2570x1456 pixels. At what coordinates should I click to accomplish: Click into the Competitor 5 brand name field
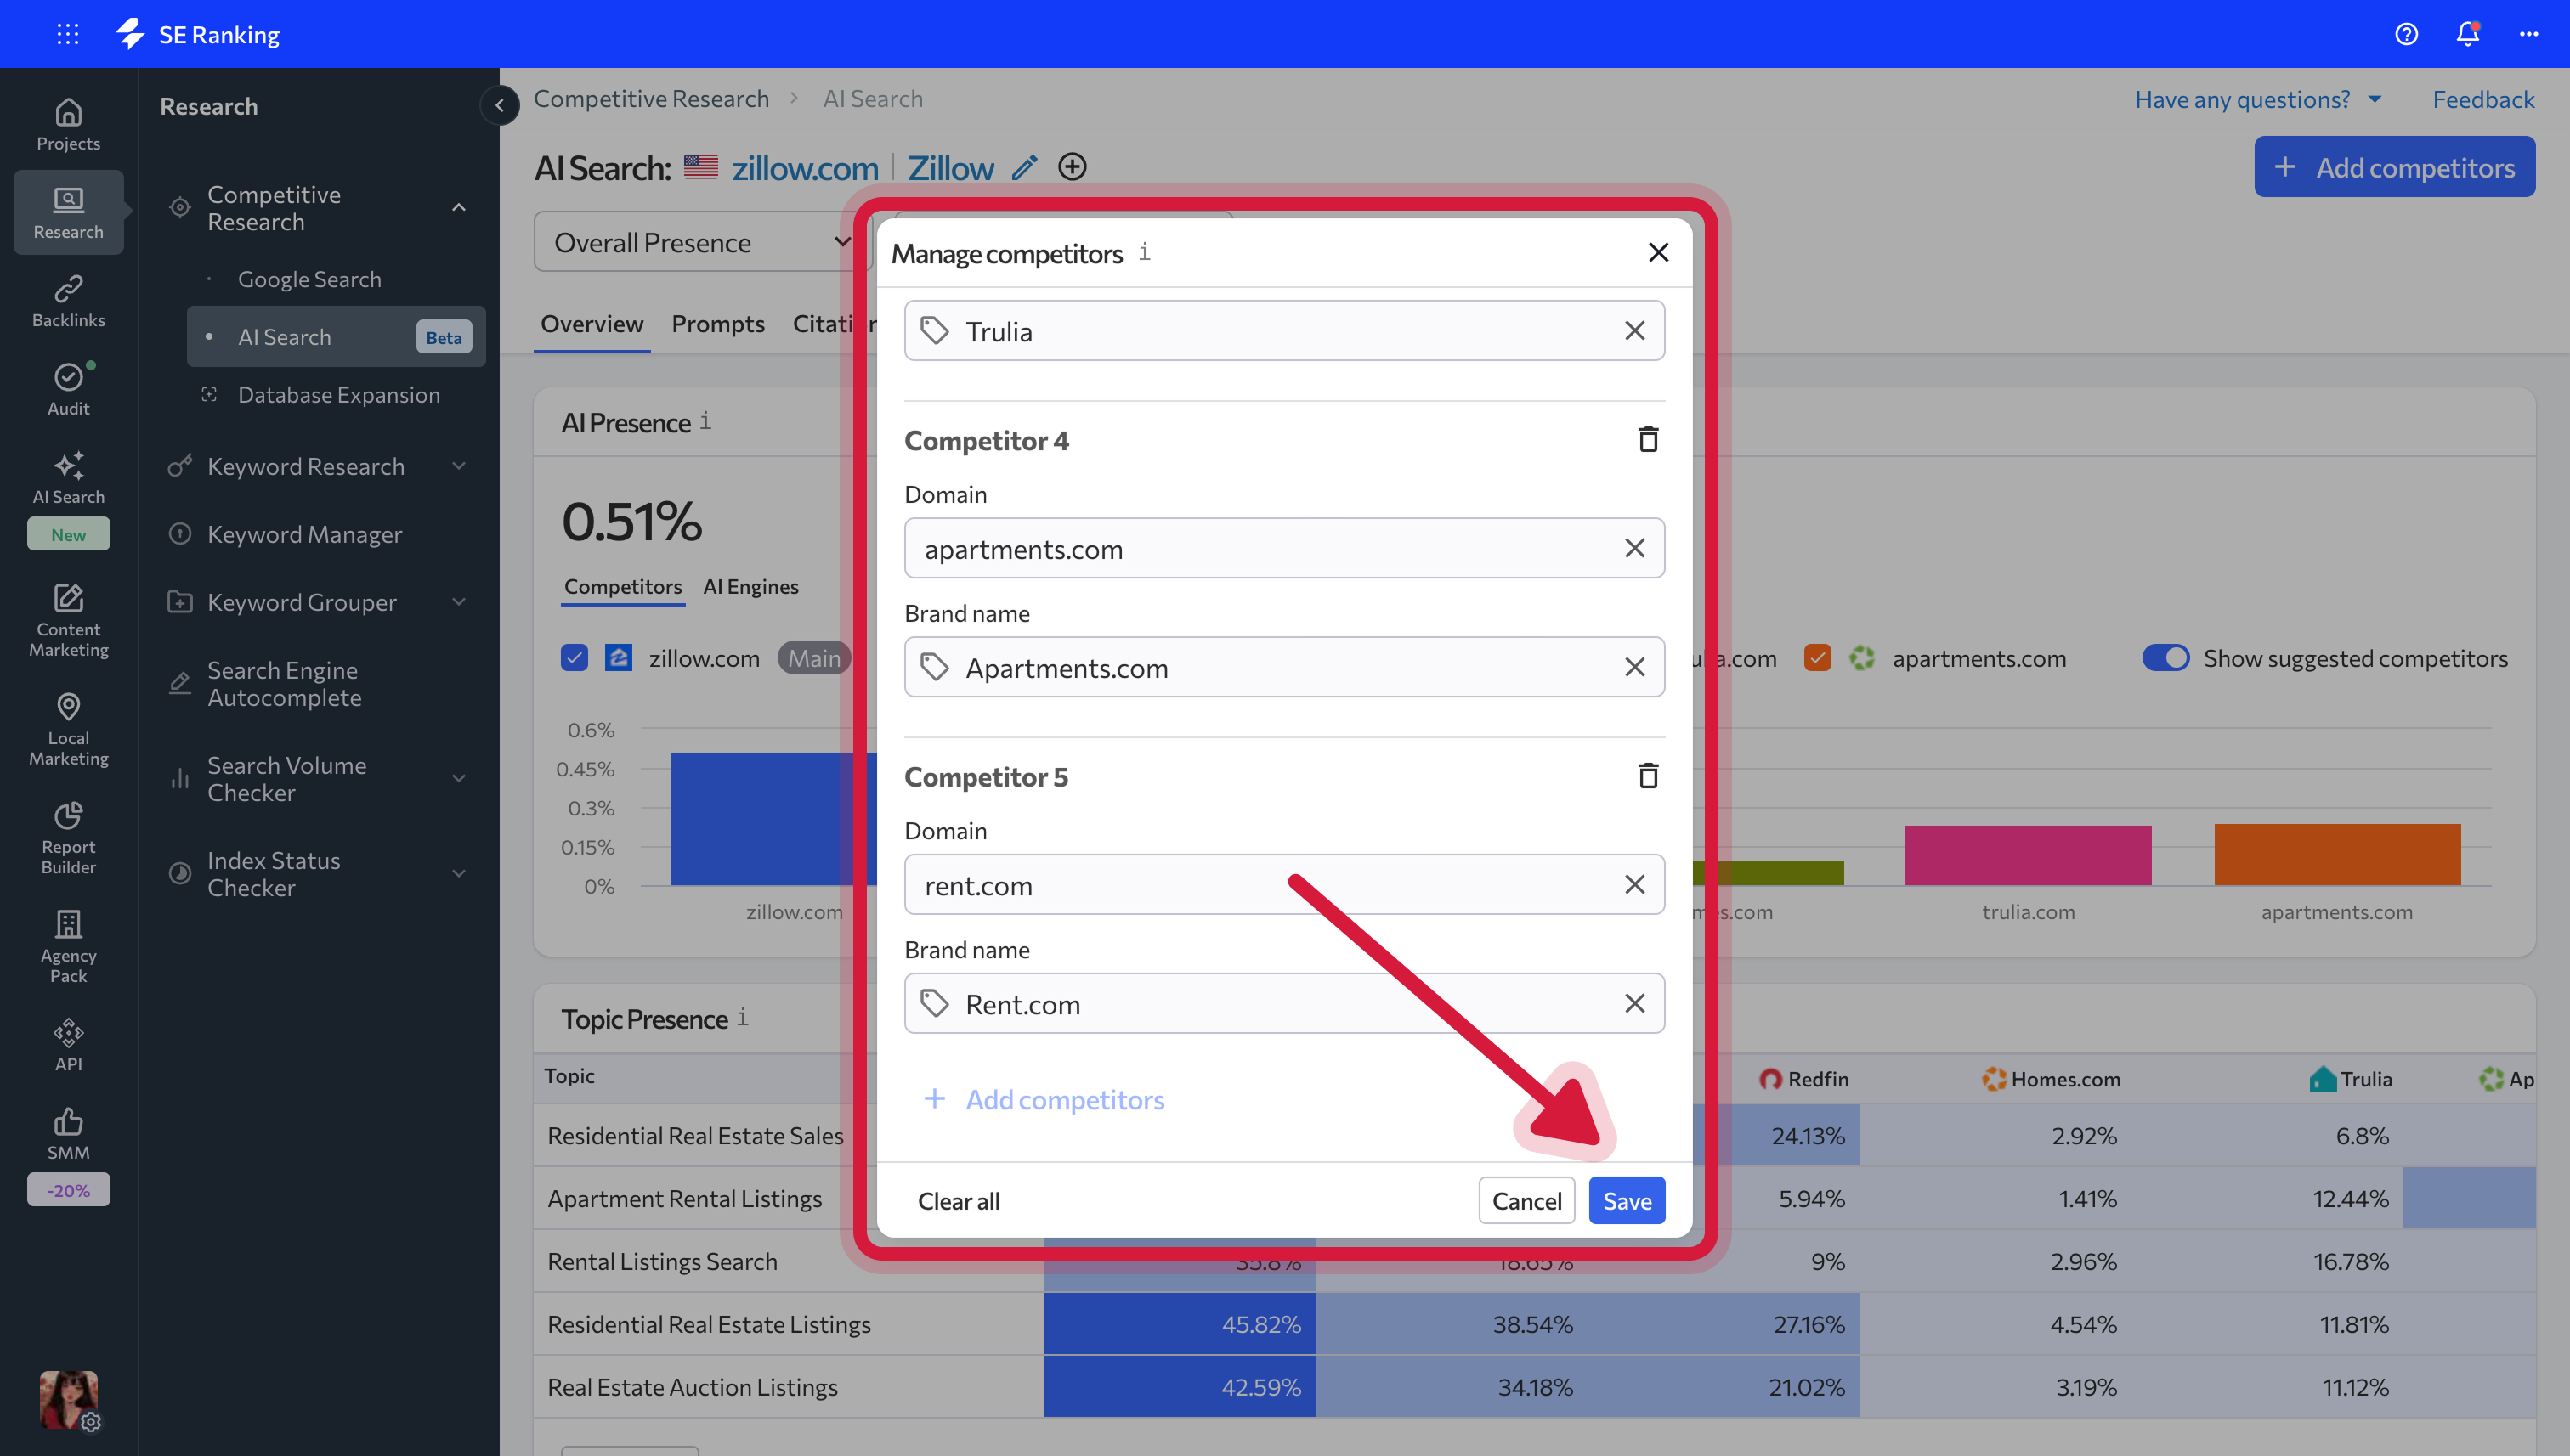[1284, 1003]
